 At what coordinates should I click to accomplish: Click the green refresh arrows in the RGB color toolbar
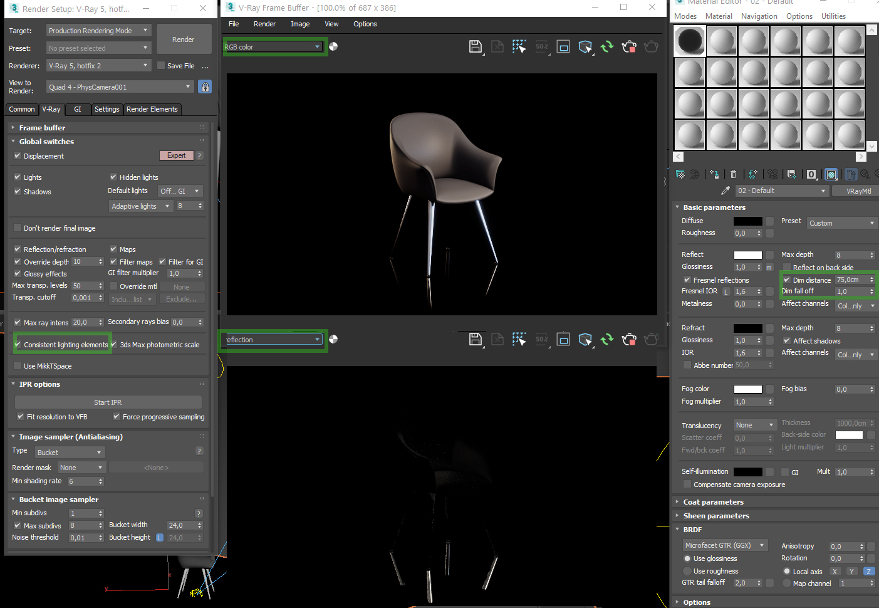click(607, 46)
